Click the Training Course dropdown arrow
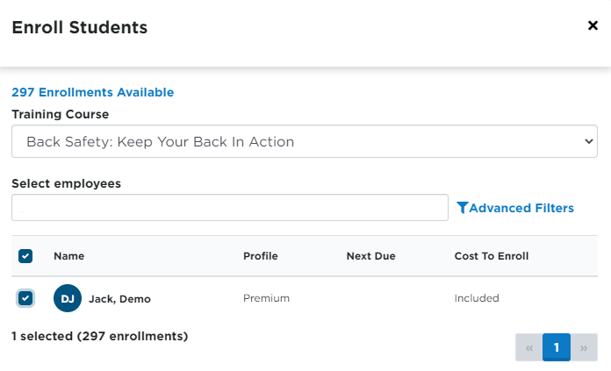Viewport: 611px width, 371px height. [588, 141]
